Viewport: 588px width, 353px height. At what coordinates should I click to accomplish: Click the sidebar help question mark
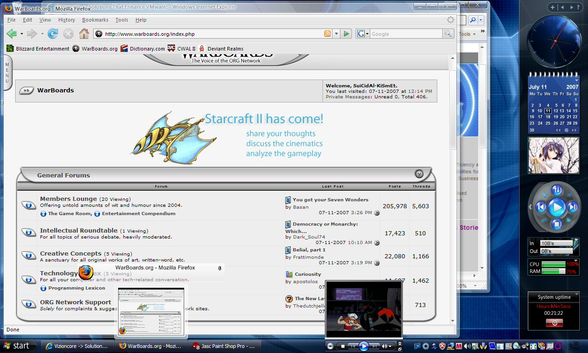pos(578,7)
